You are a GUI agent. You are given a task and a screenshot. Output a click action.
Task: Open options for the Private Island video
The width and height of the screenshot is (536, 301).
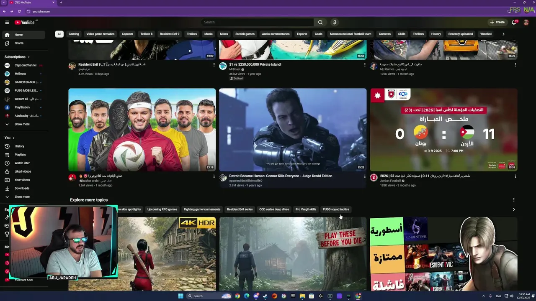tap(365, 65)
